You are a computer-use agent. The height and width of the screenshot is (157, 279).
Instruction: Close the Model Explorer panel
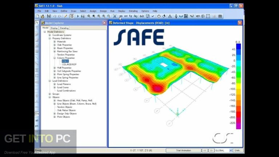[105, 23]
